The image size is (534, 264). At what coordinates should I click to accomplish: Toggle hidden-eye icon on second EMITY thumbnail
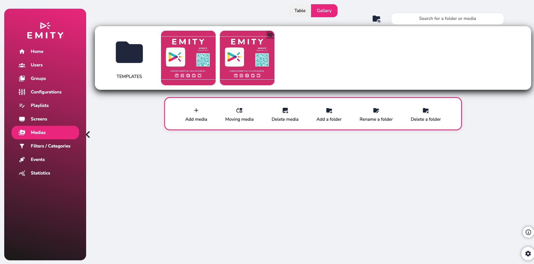tap(270, 35)
